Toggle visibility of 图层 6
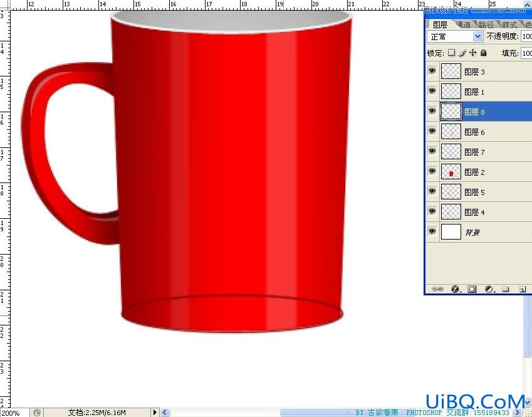Image resolution: width=532 pixels, height=417 pixels. [432, 130]
